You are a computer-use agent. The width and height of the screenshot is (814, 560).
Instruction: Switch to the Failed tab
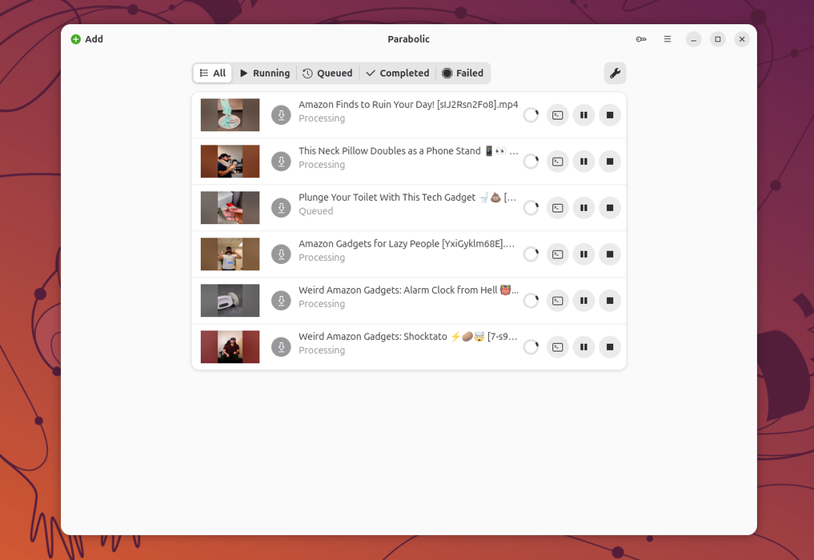[x=463, y=73]
